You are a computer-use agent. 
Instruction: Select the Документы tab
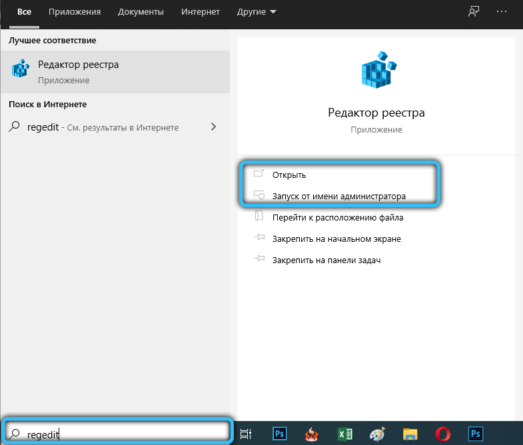tap(141, 12)
